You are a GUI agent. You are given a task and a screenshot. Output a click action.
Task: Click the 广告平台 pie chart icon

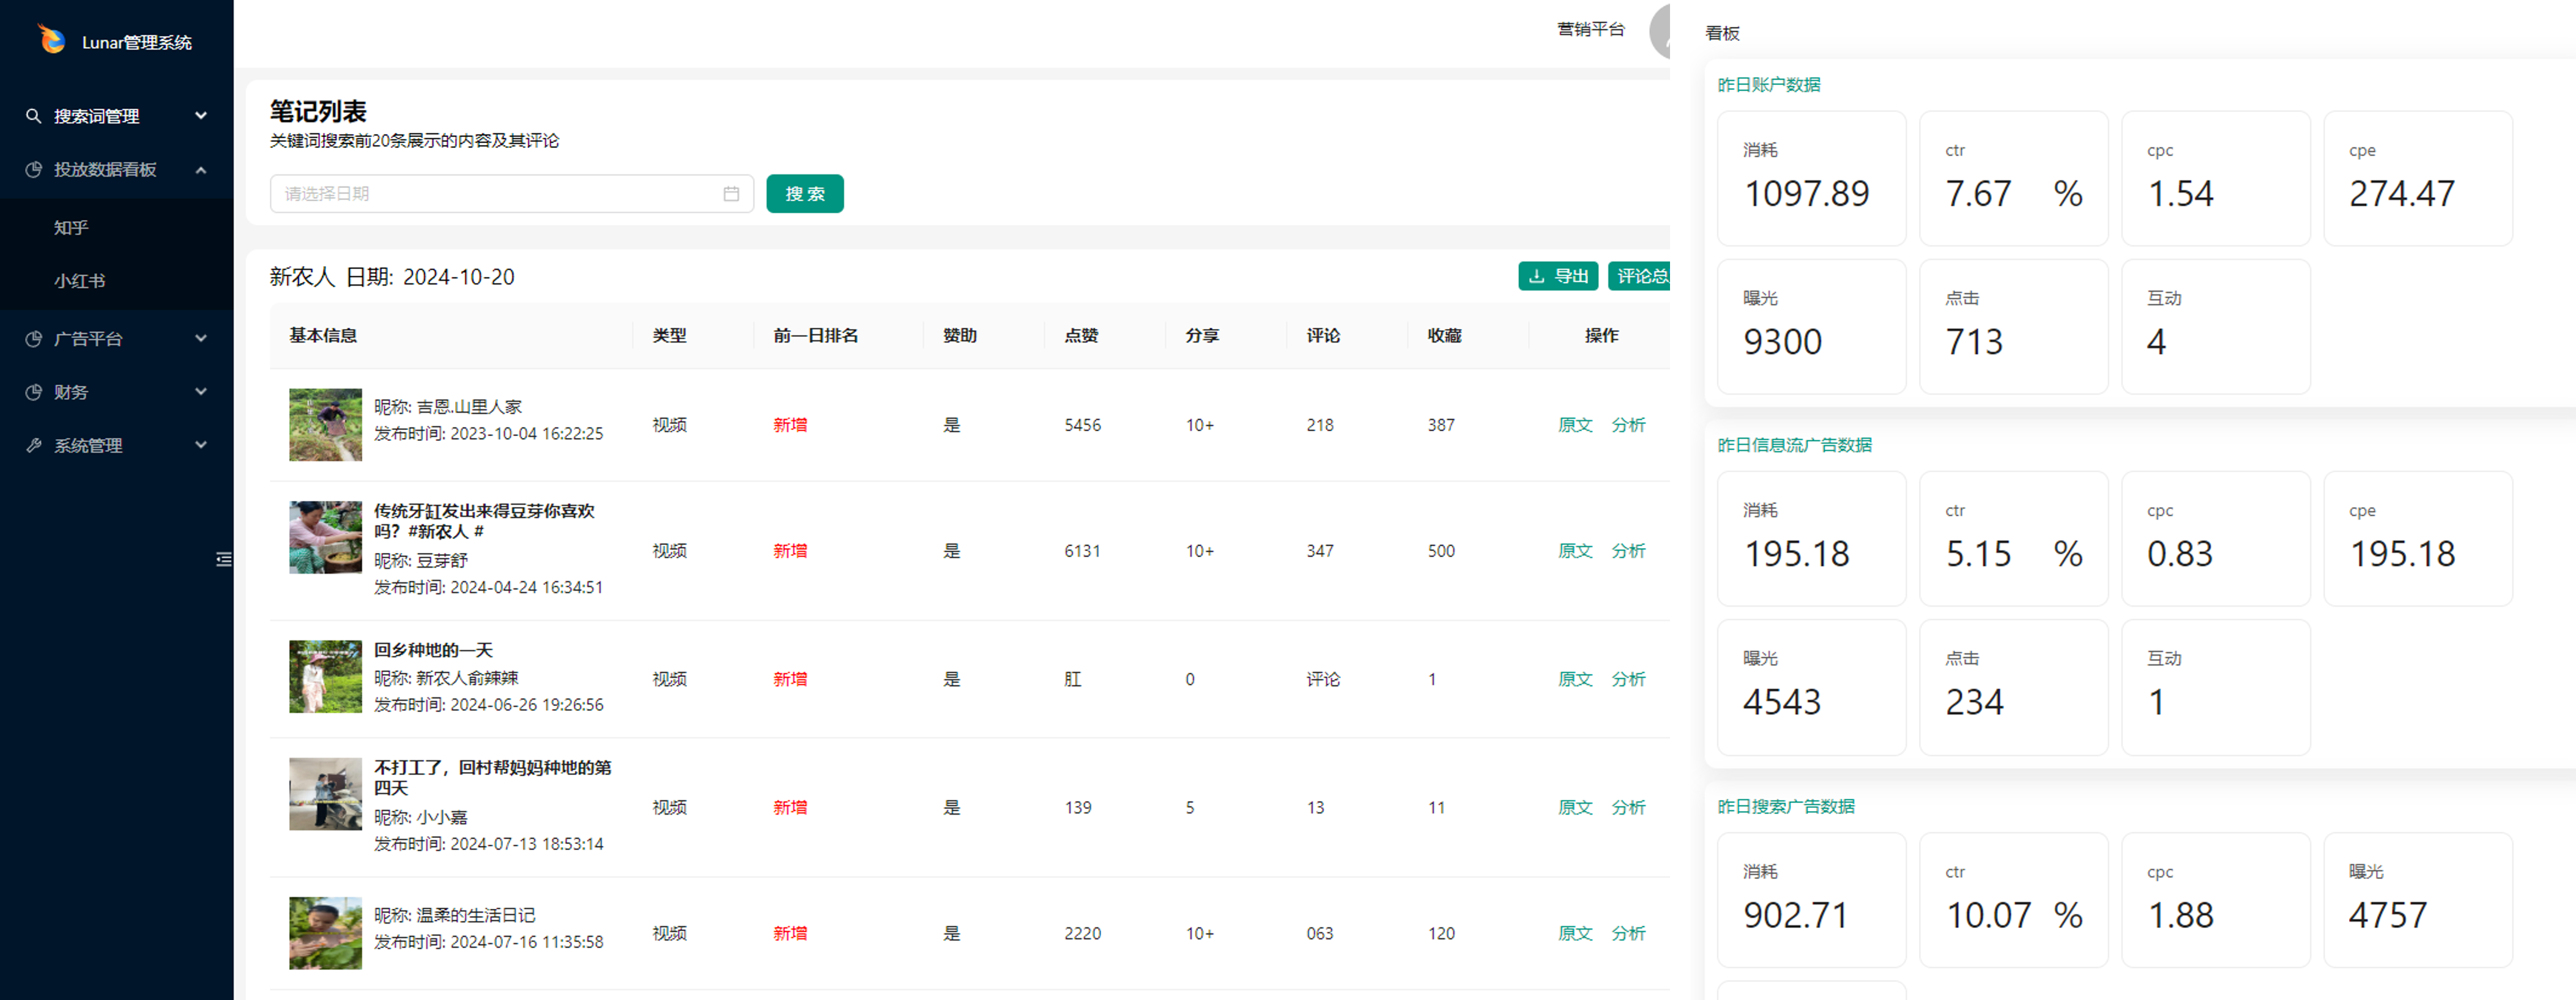33,339
